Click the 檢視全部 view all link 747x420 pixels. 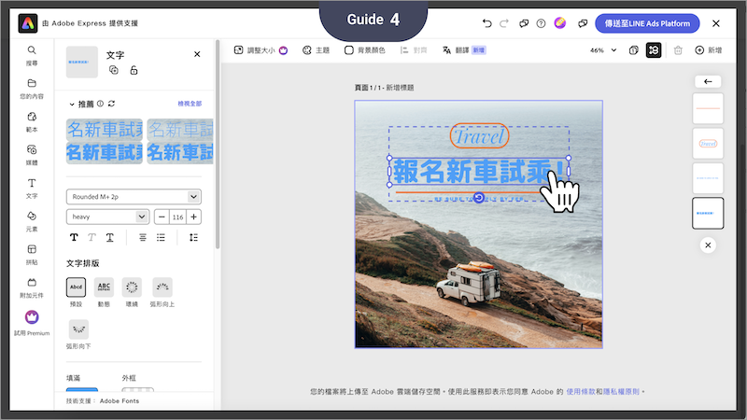point(190,104)
